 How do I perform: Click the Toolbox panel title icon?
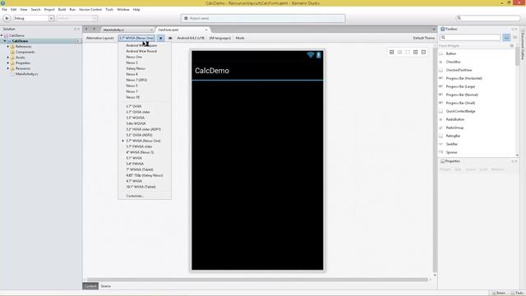click(x=442, y=30)
